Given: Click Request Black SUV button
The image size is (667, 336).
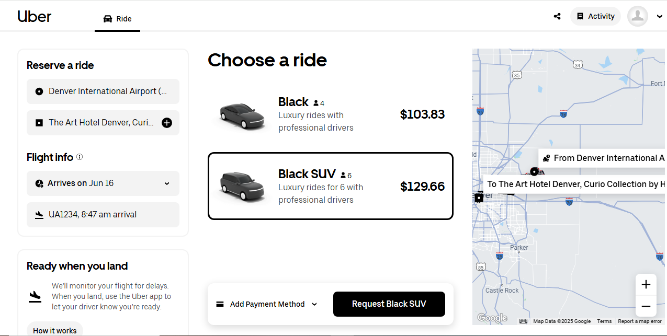Looking at the screenshot, I should point(389,304).
